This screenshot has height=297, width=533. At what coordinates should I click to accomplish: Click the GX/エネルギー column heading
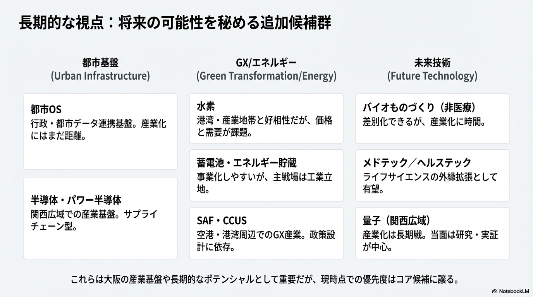(x=266, y=63)
